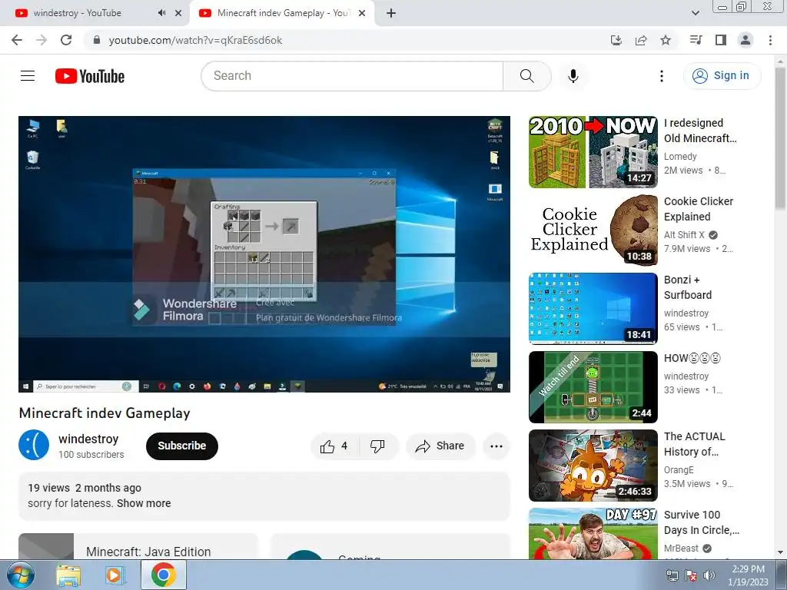This screenshot has height=590, width=787.
Task: View site info padlock icon
Action: tap(97, 40)
